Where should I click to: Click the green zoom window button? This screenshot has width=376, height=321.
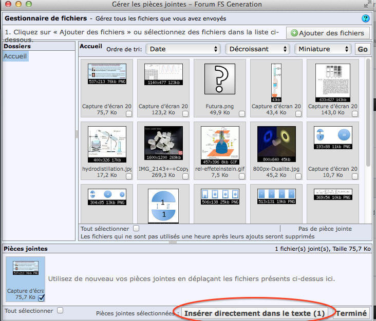coord(29,4)
